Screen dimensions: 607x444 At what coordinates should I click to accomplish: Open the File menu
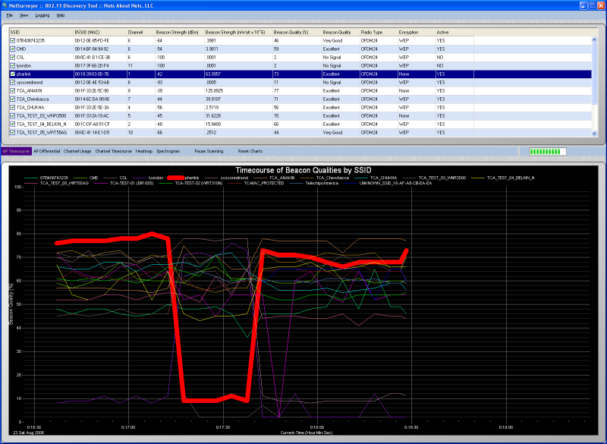click(x=10, y=15)
